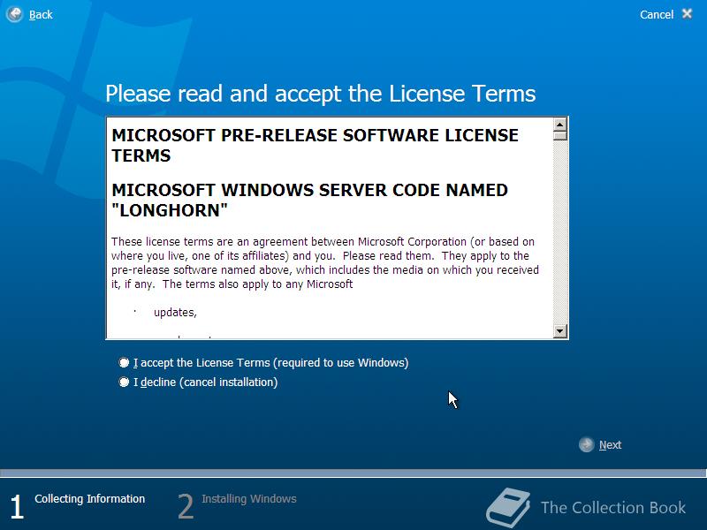The height and width of the screenshot is (530, 707).
Task: Click the Next text link
Action: [x=610, y=445]
